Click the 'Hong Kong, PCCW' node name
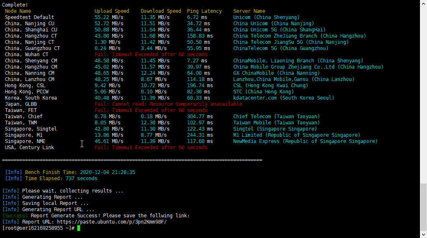This screenshot has height=238, width=427. (x=27, y=92)
